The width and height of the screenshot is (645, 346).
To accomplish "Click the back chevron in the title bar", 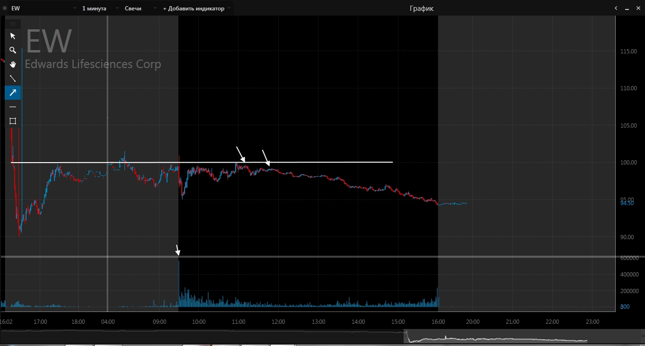I will click(616, 8).
